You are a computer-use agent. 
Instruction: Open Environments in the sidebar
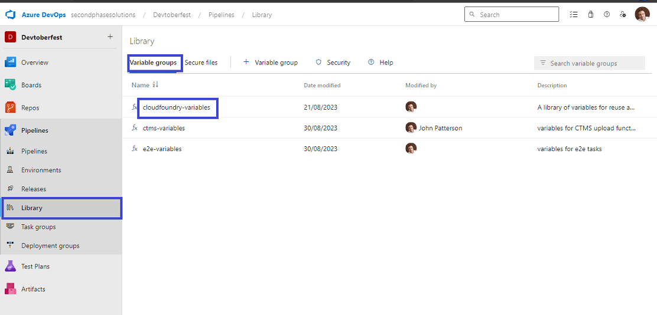click(x=61, y=170)
